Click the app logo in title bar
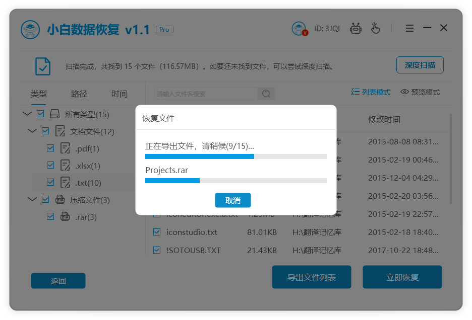Screen dimensions: 472x320 coord(30,30)
